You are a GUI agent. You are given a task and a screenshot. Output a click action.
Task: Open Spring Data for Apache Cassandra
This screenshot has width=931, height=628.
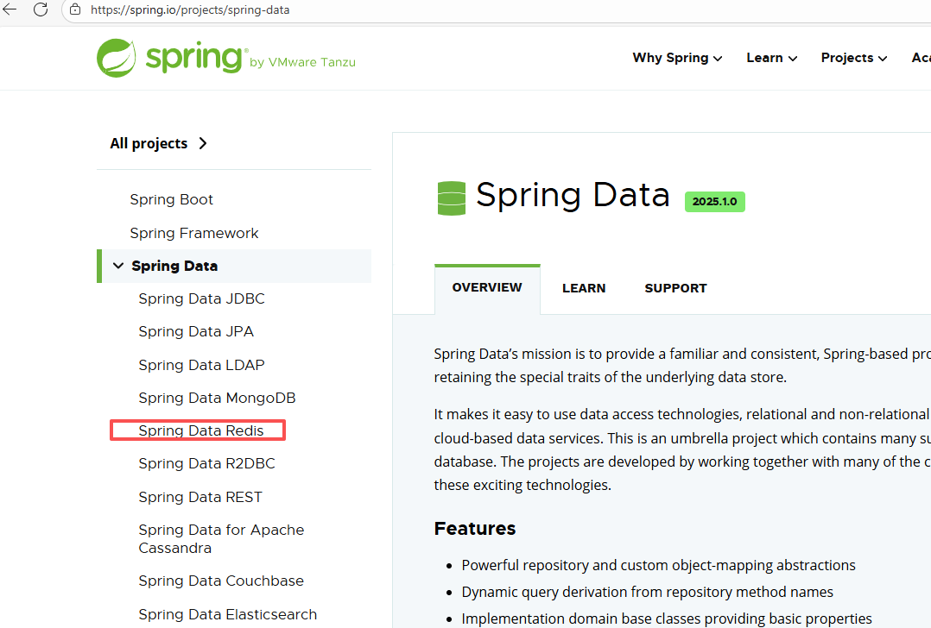click(x=221, y=539)
